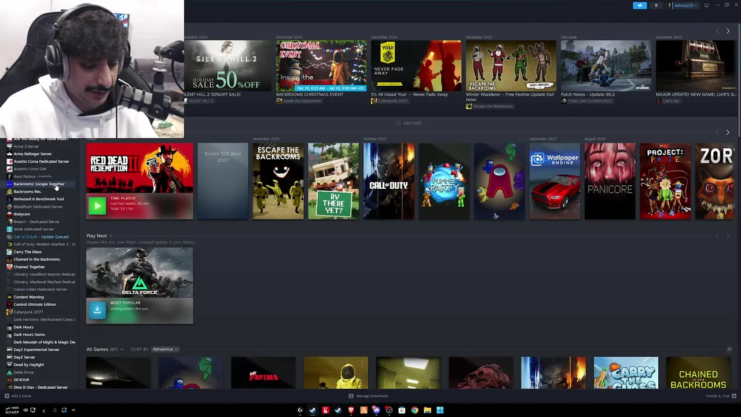The width and height of the screenshot is (741, 417).
Task: Open the dahrooj123 account dropdown
Action: pos(685,5)
